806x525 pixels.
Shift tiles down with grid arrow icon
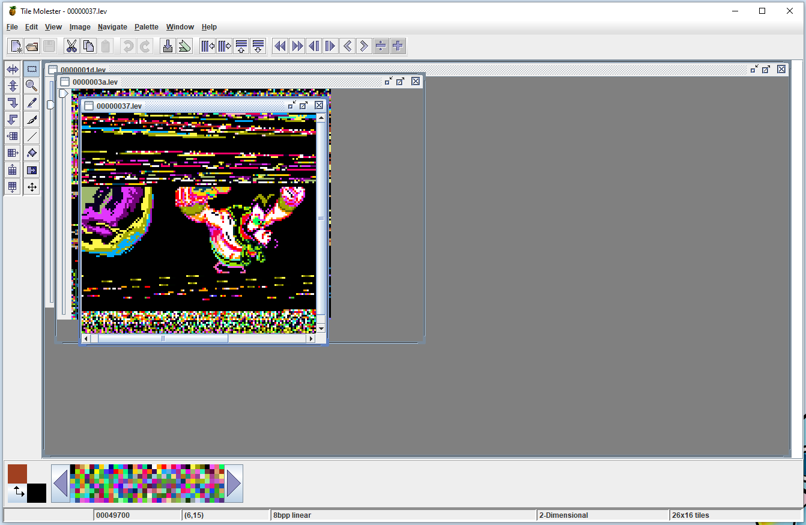point(13,187)
